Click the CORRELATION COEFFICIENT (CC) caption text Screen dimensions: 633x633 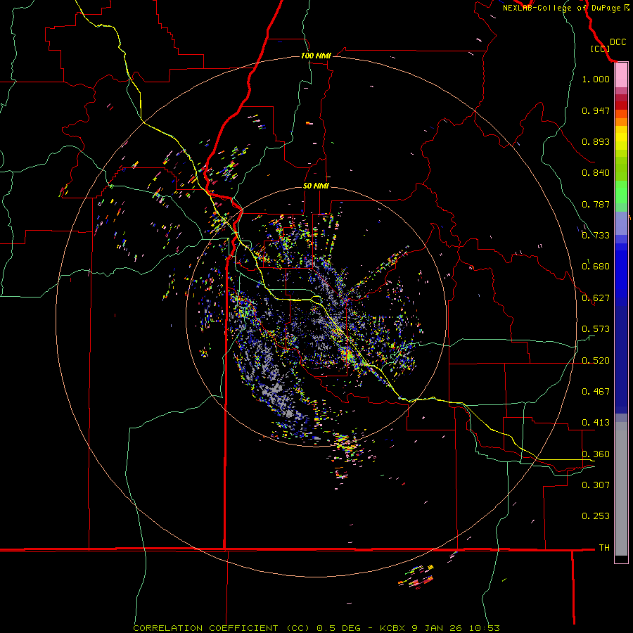222,628
